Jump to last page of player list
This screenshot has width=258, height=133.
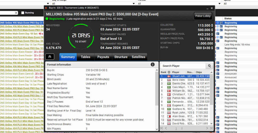pos(211,128)
